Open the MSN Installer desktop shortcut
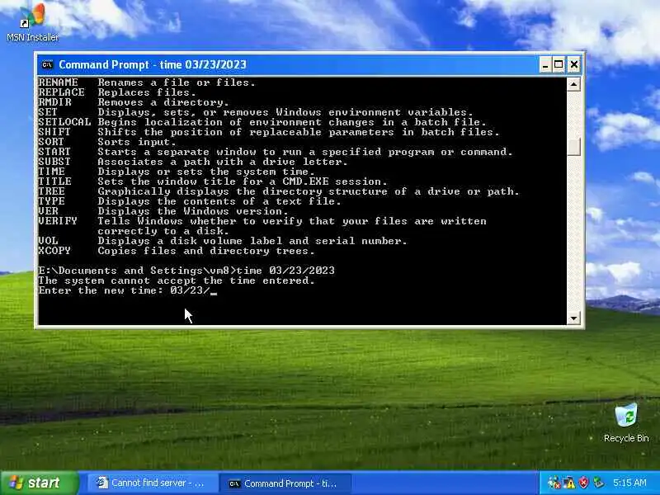Viewport: 660px width, 495px height. 32,22
